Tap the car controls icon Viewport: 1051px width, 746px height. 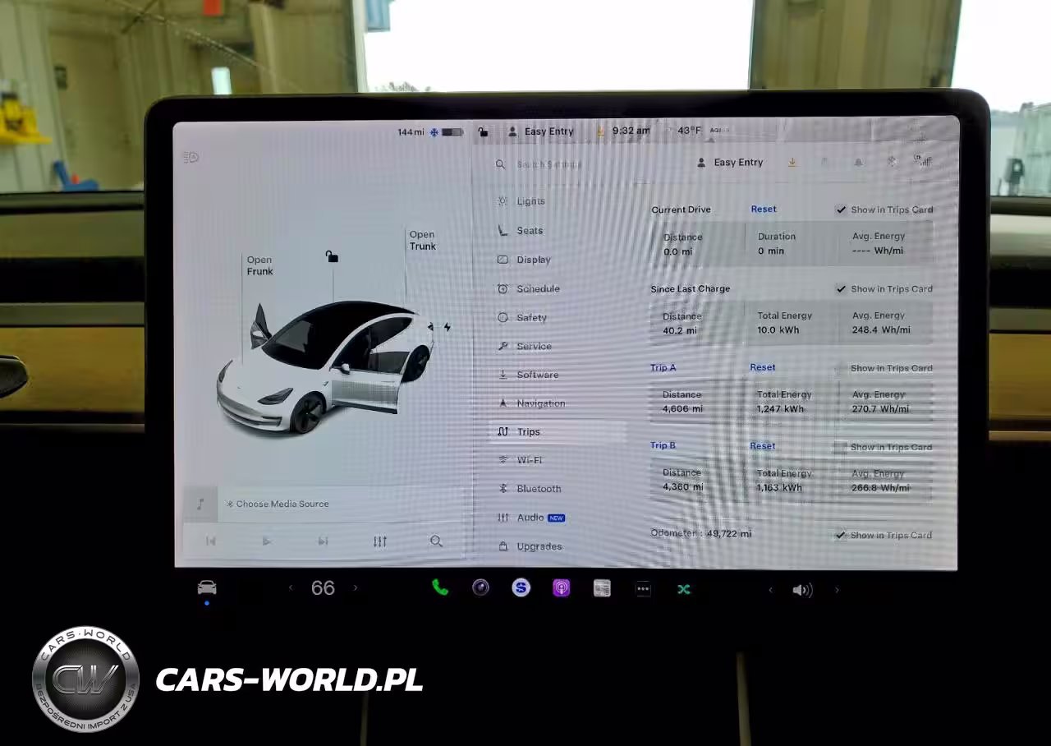tap(207, 587)
